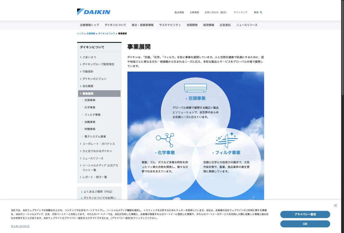Select ダイキンについて navigation tab
This screenshot has height=233, width=344.
(115, 25)
